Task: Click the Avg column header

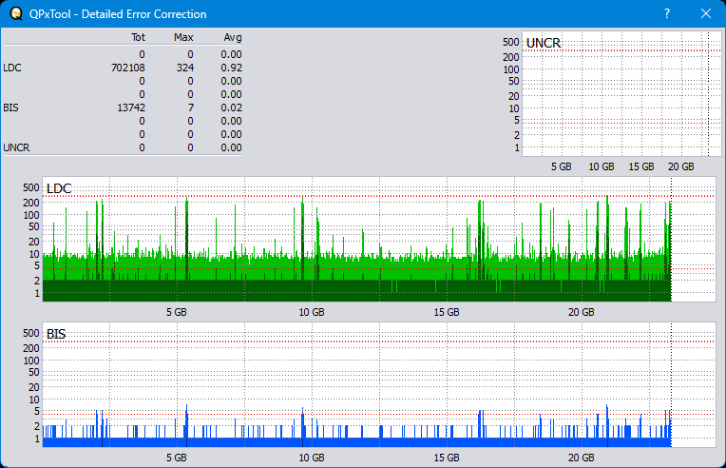Action: pyautogui.click(x=233, y=37)
